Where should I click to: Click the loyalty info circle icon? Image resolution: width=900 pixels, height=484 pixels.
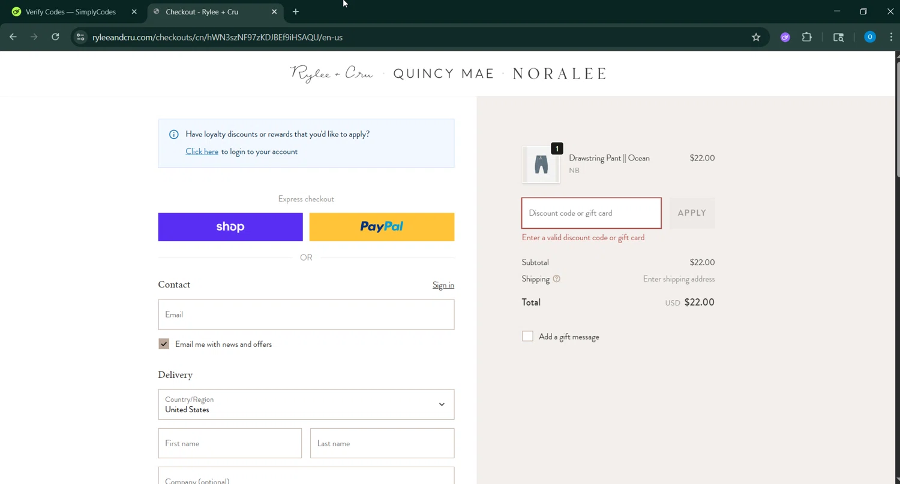(173, 134)
